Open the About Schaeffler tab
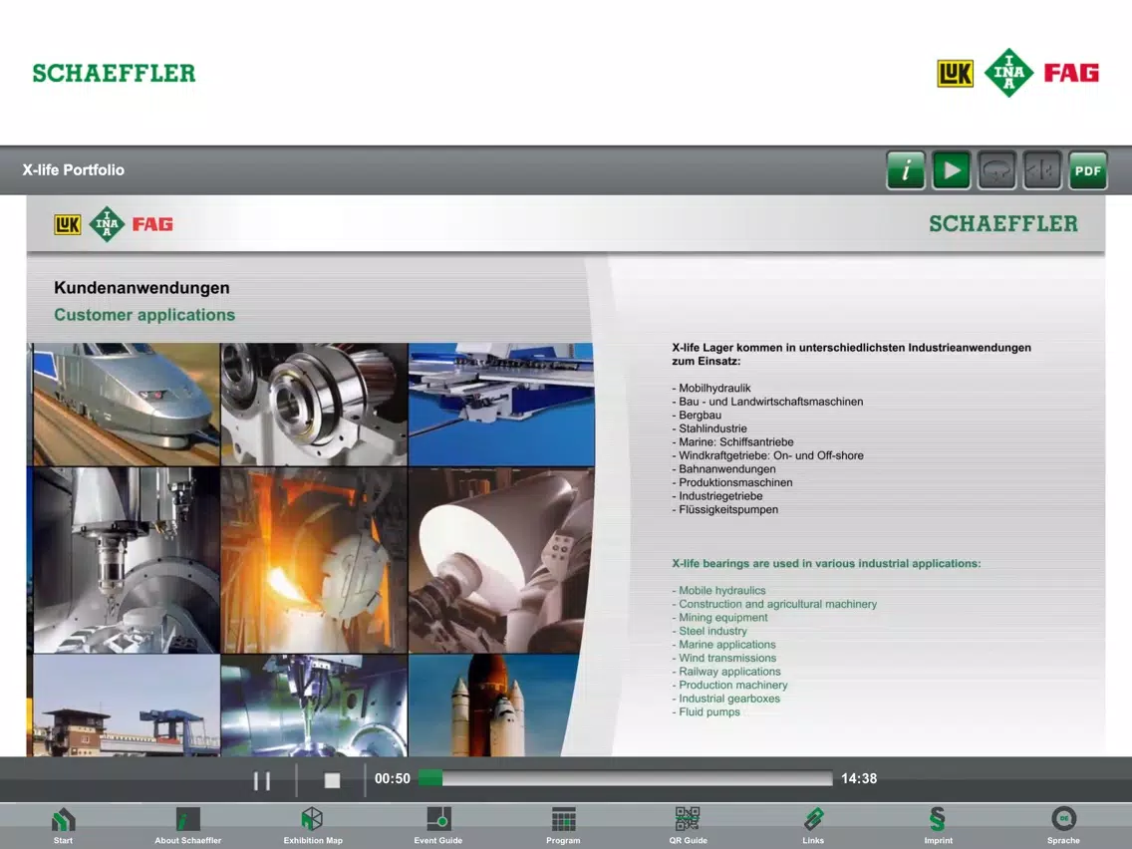Screen dimensions: 1132x849 tap(187, 826)
